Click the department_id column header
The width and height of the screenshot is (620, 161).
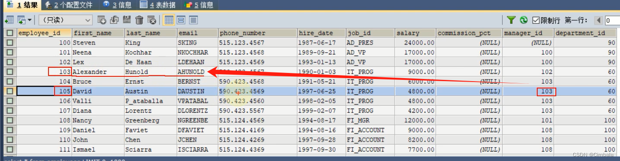[x=585, y=33]
